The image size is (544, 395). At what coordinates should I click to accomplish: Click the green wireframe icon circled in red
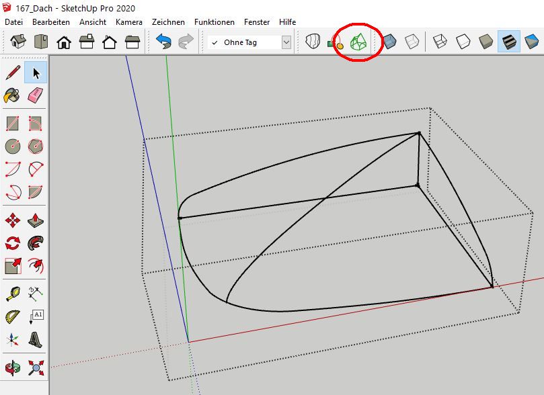pyautogui.click(x=360, y=42)
